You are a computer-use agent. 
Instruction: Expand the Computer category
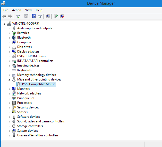coord(9,42)
